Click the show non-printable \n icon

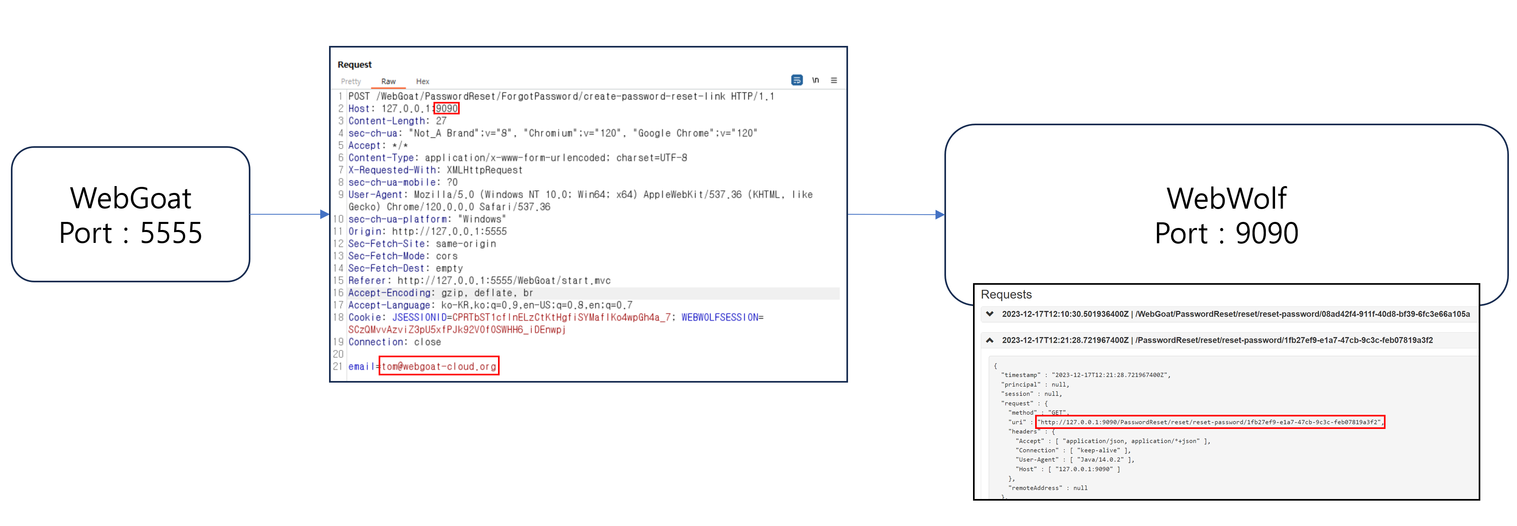click(816, 80)
